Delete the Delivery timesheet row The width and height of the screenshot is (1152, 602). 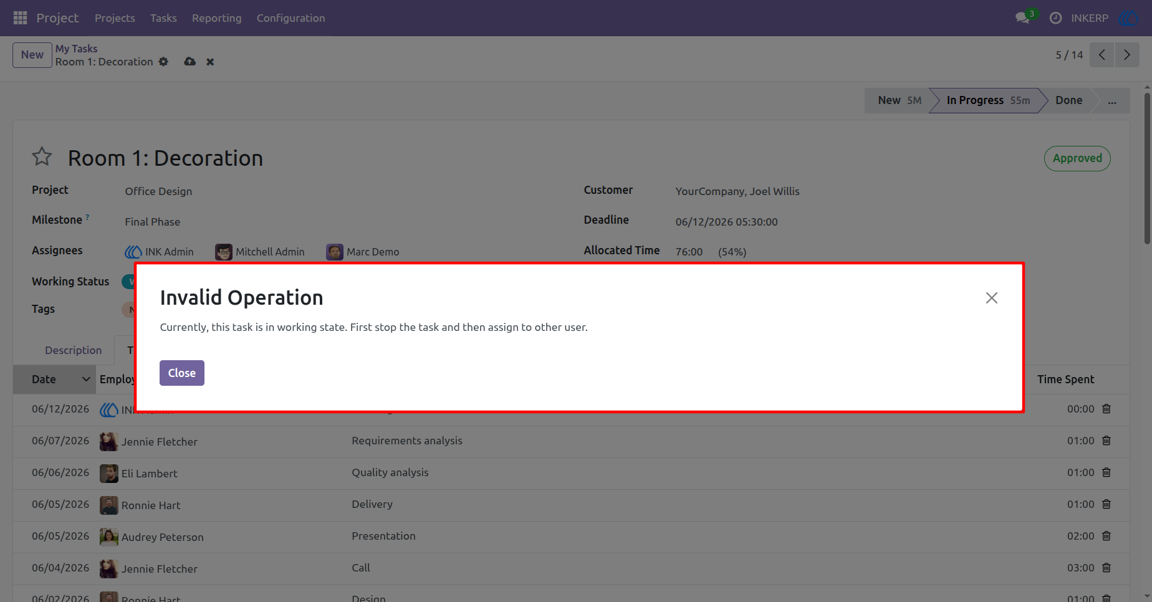click(1106, 504)
